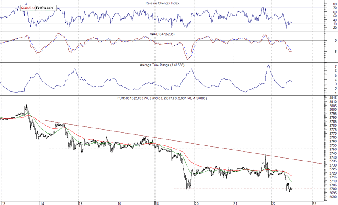Viewport: 338px width, 205px height.
Task: Click date 18 on the time axis
Action: (157, 202)
